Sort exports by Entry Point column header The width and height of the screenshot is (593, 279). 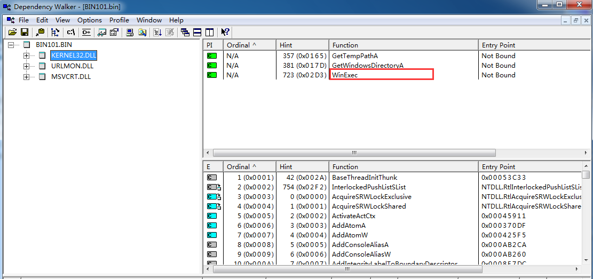coord(531,167)
